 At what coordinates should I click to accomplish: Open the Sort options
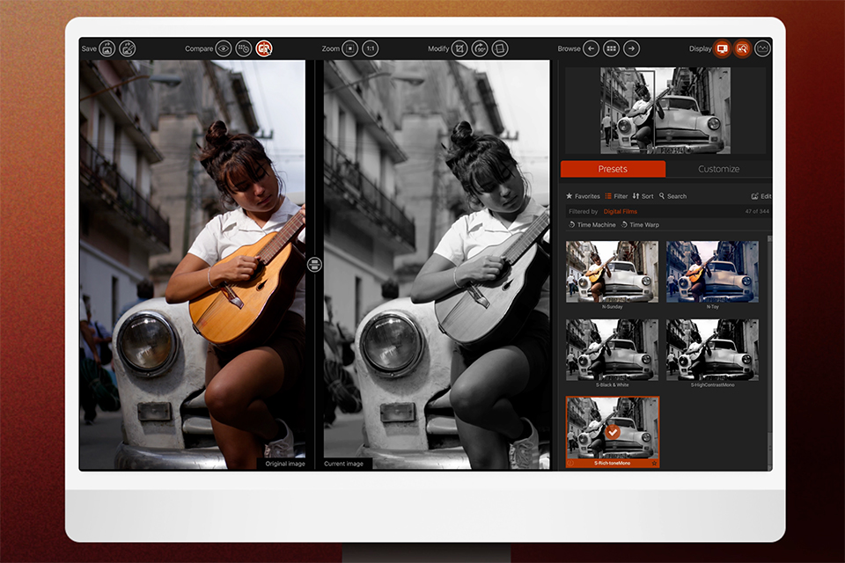coord(643,196)
